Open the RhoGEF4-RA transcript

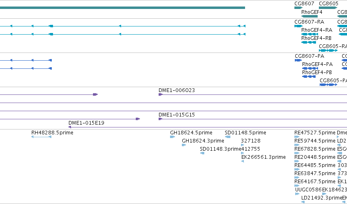click(309, 34)
